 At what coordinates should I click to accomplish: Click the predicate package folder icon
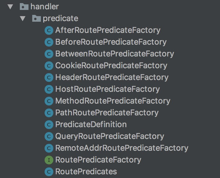(37, 19)
